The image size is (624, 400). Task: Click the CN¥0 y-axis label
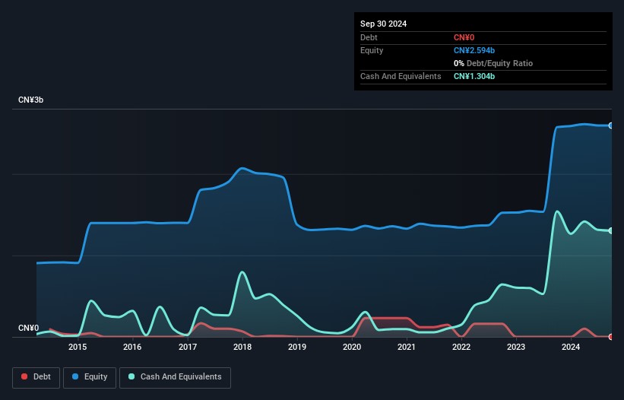coord(28,328)
